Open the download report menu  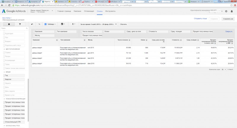tap(73, 24)
